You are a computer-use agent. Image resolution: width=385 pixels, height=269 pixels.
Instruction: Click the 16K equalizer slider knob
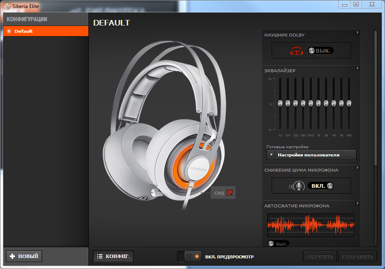tap(349, 103)
